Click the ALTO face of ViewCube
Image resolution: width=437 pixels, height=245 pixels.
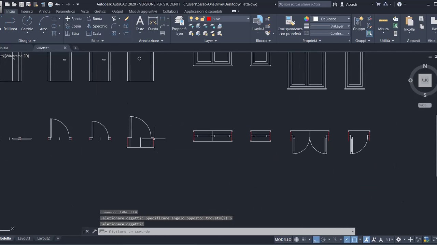[x=425, y=80]
